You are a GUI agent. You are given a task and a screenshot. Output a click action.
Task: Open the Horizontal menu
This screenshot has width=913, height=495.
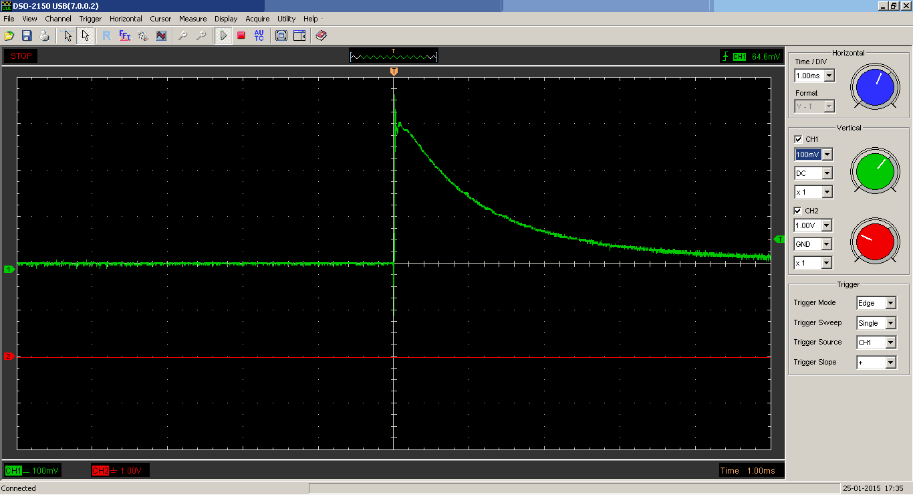(x=126, y=19)
